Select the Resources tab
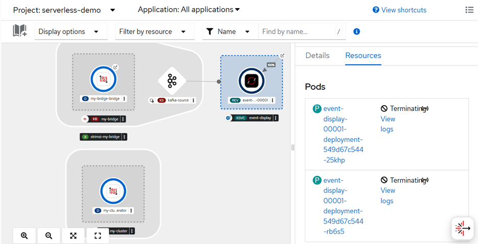Image resolution: width=478 pixels, height=244 pixels. (363, 56)
